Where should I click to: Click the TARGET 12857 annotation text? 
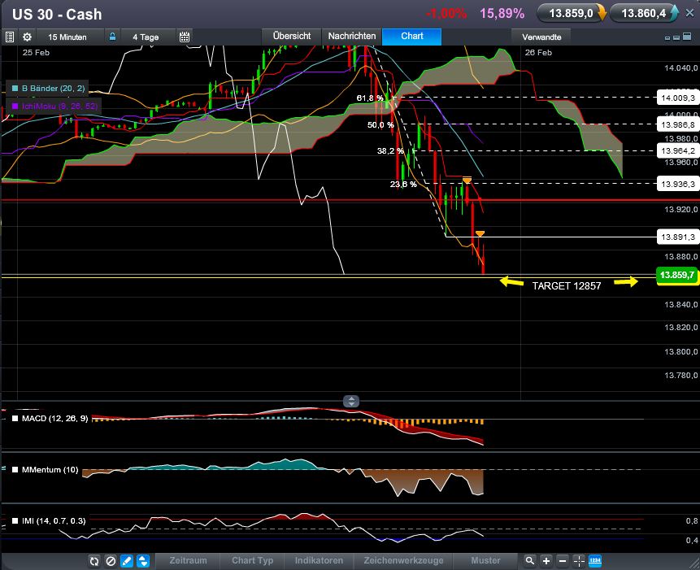point(566,285)
